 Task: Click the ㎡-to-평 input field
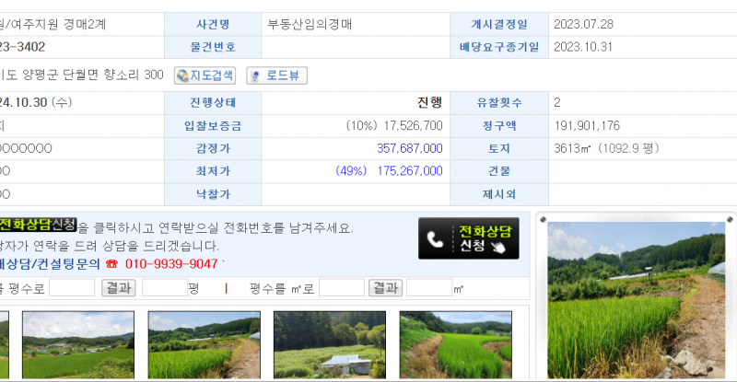pyautogui.click(x=72, y=287)
